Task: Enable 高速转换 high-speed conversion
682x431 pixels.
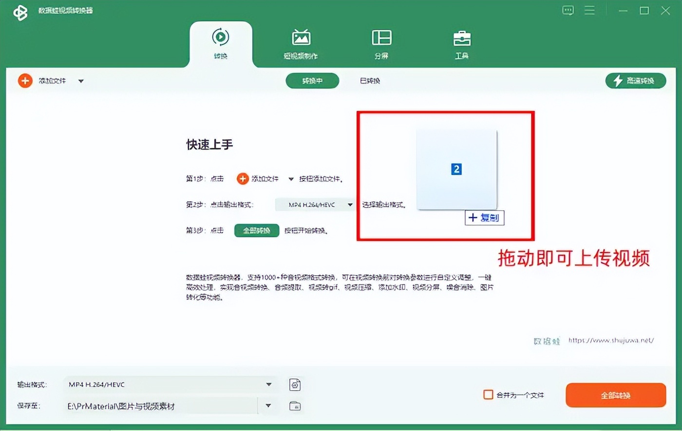Action: pyautogui.click(x=635, y=81)
